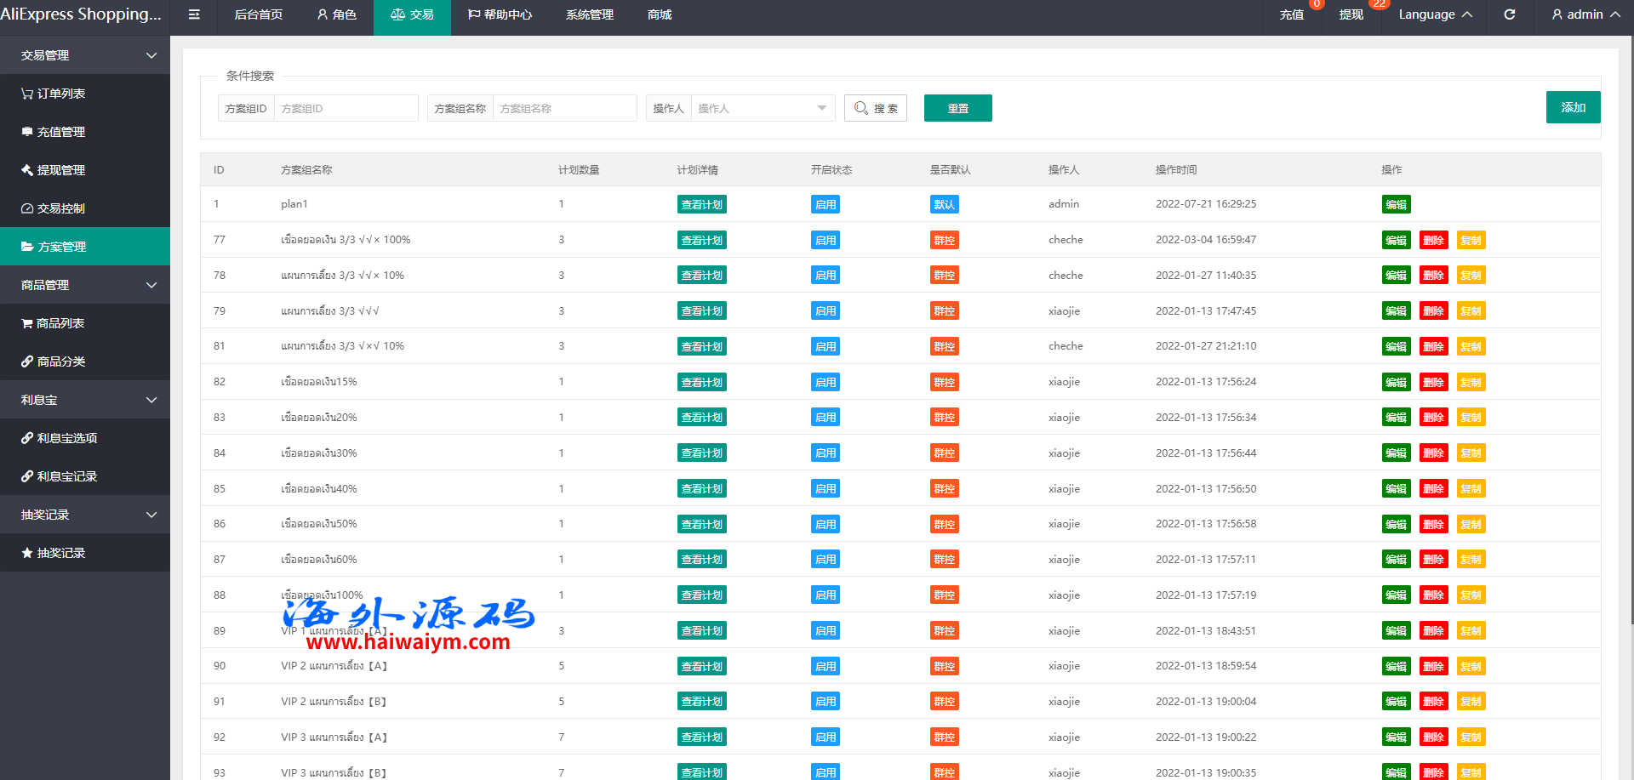
Task: Click the green 添加 button
Action: tap(1573, 107)
